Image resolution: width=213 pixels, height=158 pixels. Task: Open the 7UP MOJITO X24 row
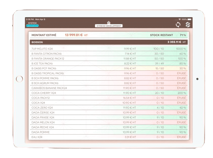(x=109, y=49)
